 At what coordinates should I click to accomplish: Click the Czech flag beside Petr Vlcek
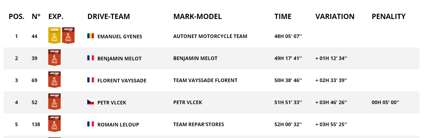click(91, 102)
